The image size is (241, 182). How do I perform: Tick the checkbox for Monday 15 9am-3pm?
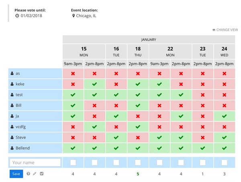73,162
